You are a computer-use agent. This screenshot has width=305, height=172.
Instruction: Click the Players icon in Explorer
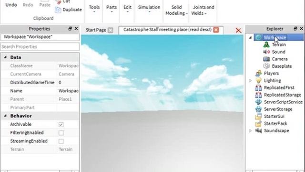[x=258, y=73]
